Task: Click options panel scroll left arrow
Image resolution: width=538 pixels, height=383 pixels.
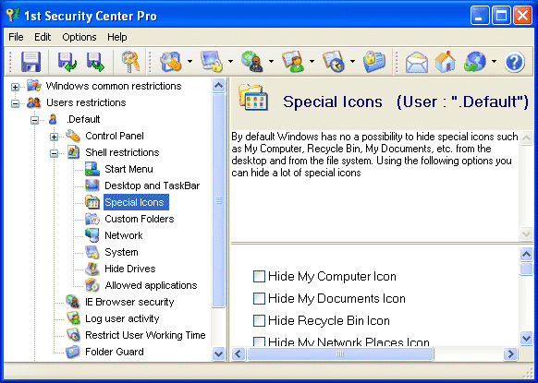Action: click(x=238, y=353)
